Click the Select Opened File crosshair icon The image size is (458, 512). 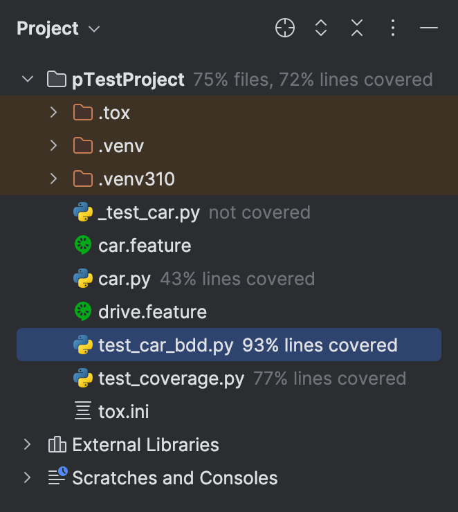(x=285, y=28)
